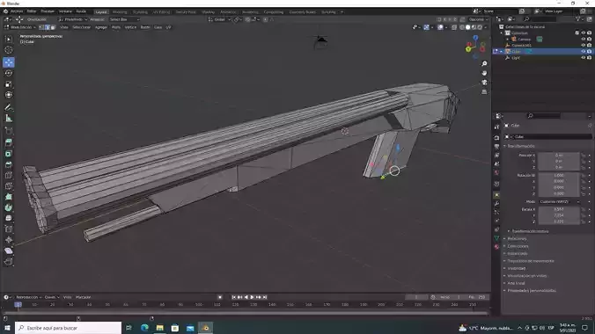Image resolution: width=595 pixels, height=334 pixels.
Task: Open the Select Box drag dropdown
Action: click(124, 19)
